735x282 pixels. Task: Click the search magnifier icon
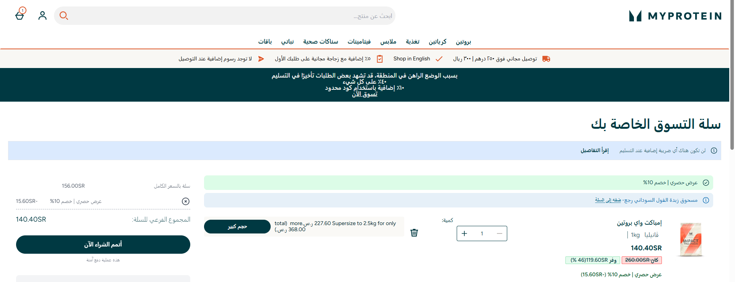click(x=64, y=16)
